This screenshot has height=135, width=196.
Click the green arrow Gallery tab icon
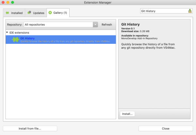(x=50, y=13)
